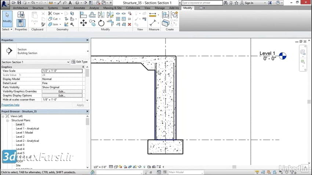Select the Modify arrow tool
Screen dimensions: 312x175
[x=7, y=18]
